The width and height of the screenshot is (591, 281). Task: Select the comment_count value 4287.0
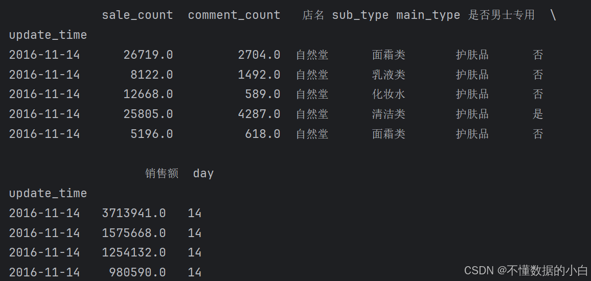coord(259,114)
